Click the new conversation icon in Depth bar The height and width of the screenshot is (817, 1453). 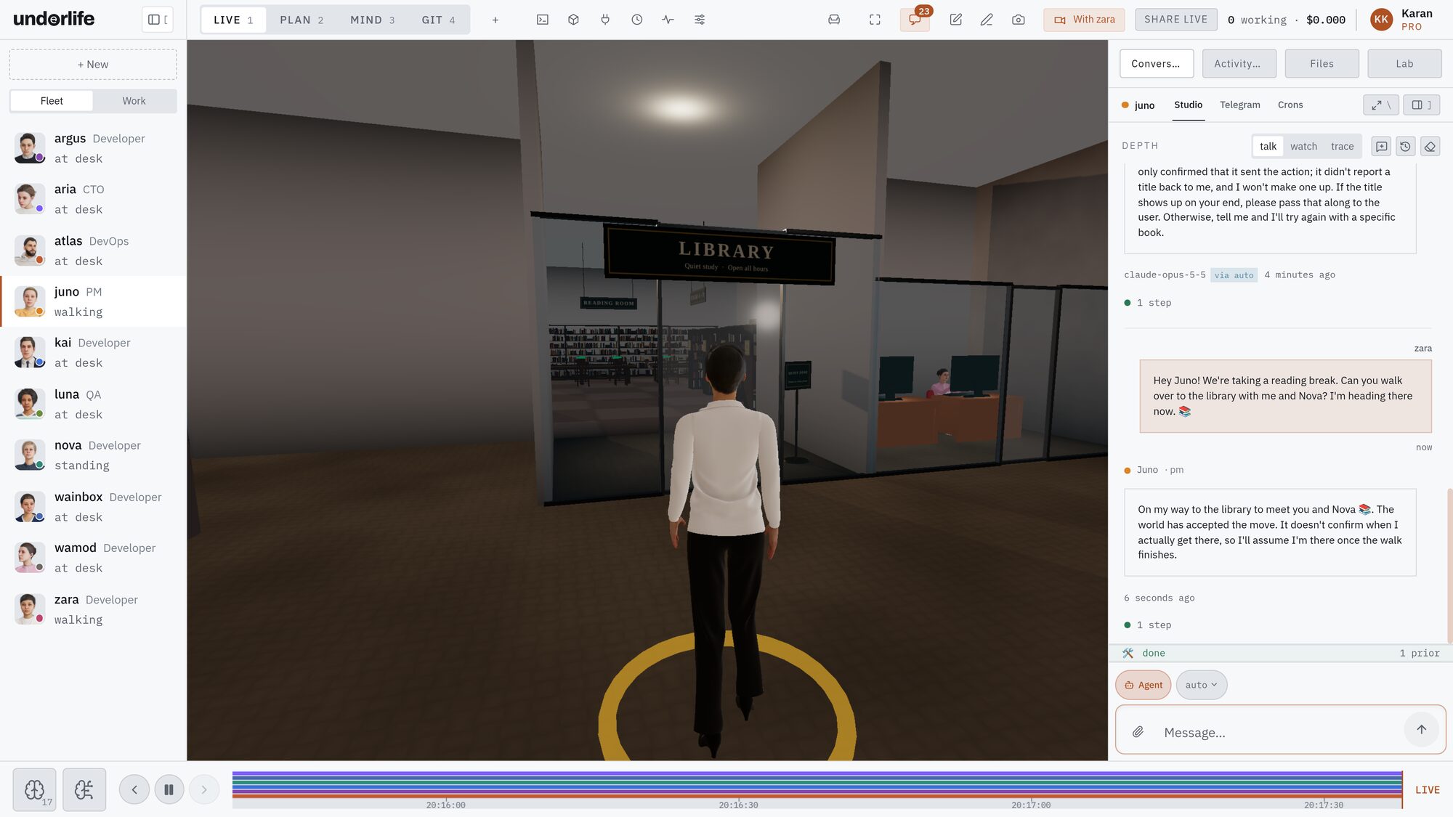pos(1381,146)
